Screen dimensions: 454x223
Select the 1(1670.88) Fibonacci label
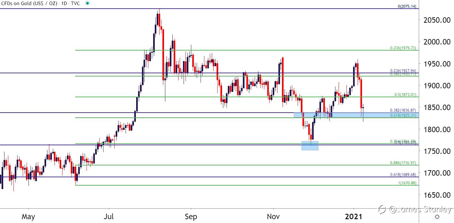tap(407, 183)
